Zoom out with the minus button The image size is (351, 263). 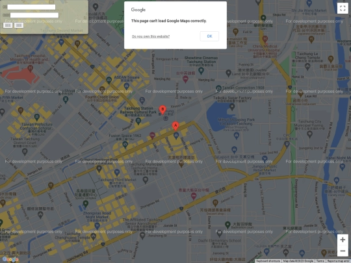click(x=343, y=251)
